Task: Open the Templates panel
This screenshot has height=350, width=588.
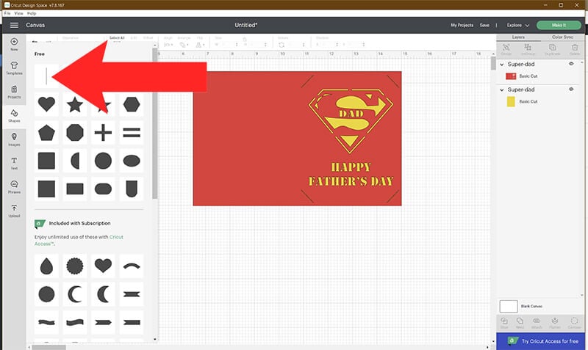Action: click(x=14, y=68)
